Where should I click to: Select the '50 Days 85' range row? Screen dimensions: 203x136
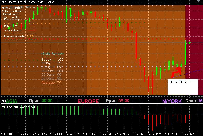coord(51,78)
